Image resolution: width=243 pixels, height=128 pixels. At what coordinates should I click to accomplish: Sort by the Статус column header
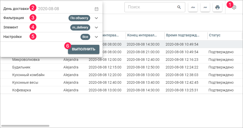pyautogui.click(x=215, y=35)
